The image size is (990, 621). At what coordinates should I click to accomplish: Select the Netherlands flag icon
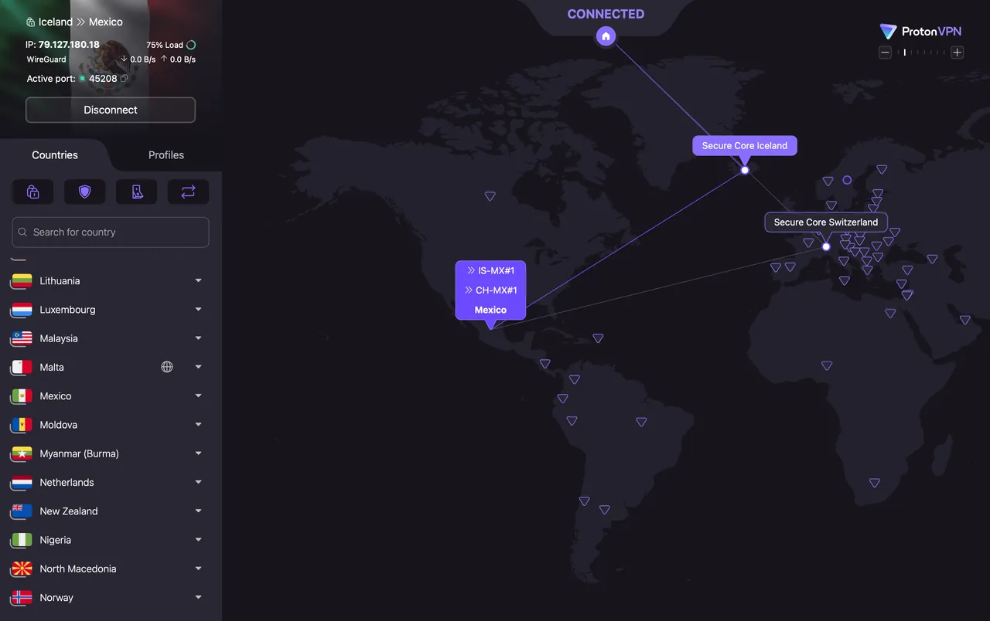click(x=22, y=483)
